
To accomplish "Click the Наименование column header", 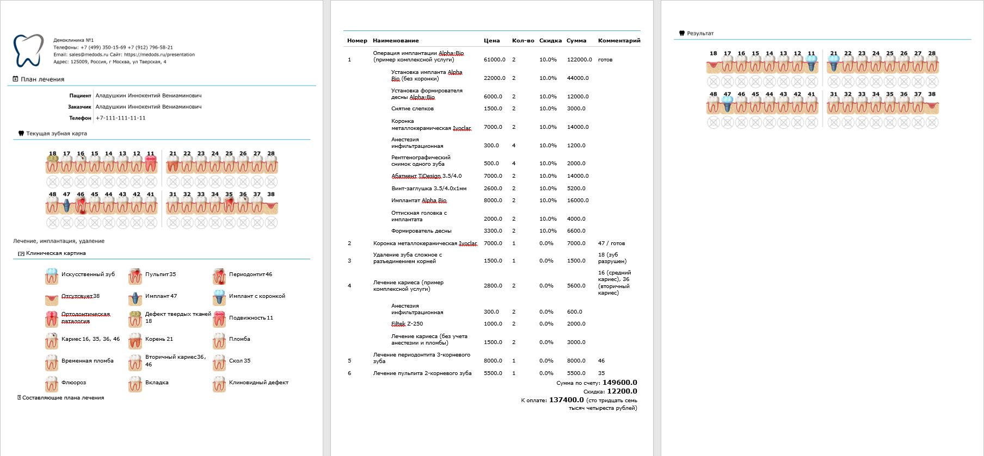I will 396,41.
